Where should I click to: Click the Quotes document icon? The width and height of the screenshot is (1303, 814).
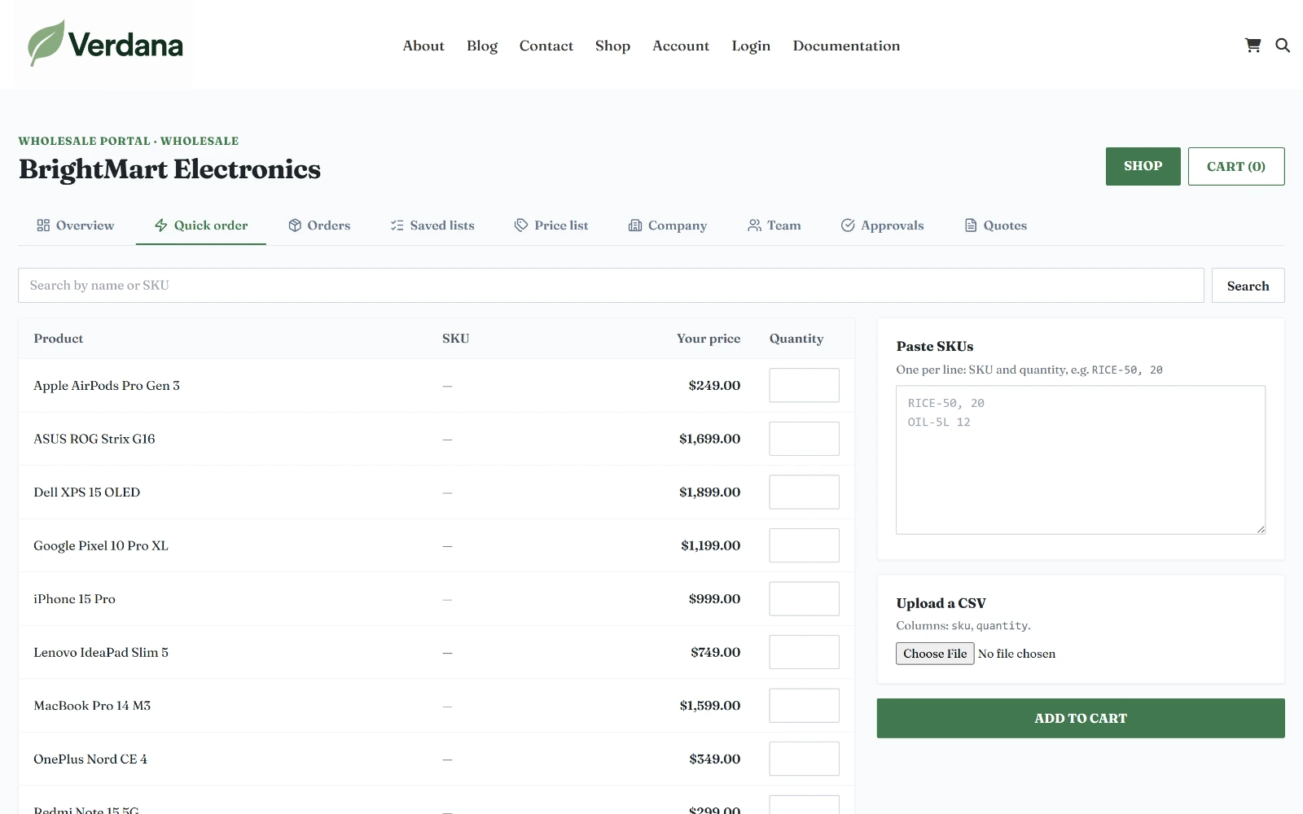point(971,225)
